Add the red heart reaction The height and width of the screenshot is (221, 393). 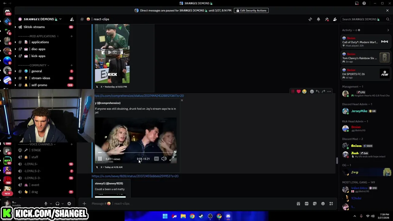click(298, 91)
